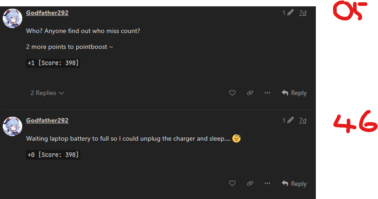Click the sleeping face emoji
The image size is (378, 199).
(236, 138)
